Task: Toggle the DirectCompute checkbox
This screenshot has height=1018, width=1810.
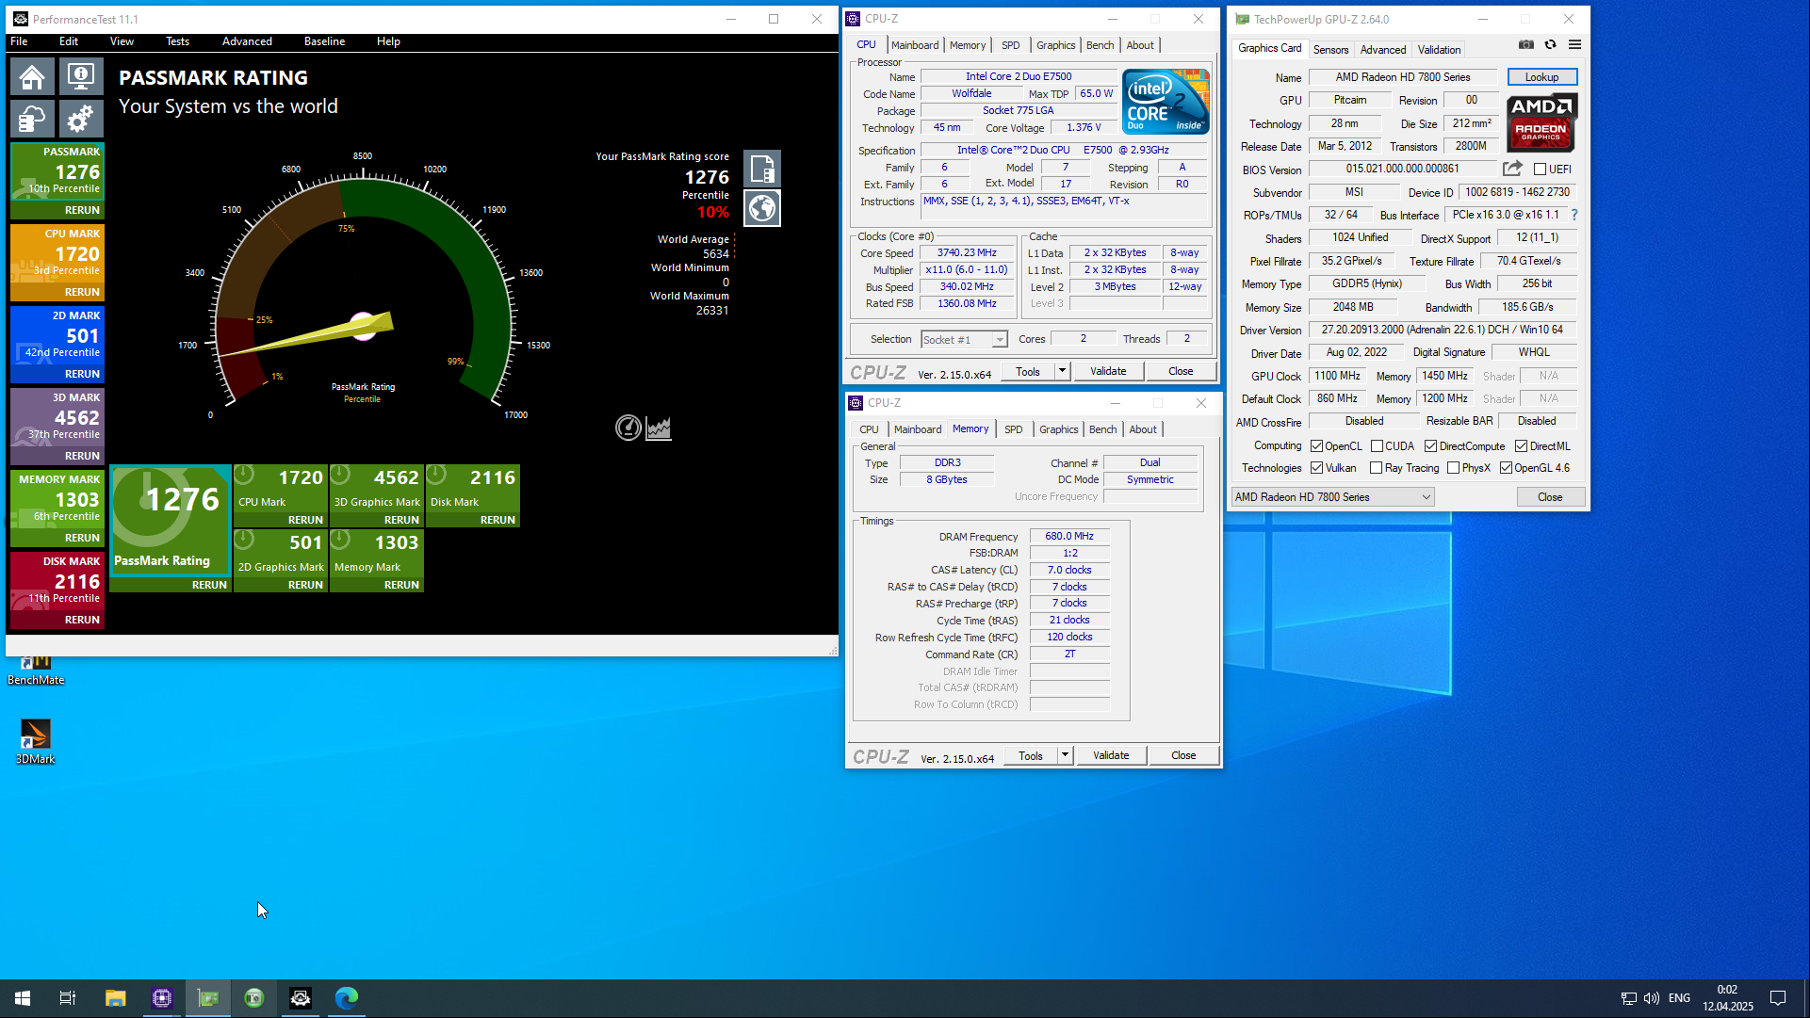Action: [1430, 446]
